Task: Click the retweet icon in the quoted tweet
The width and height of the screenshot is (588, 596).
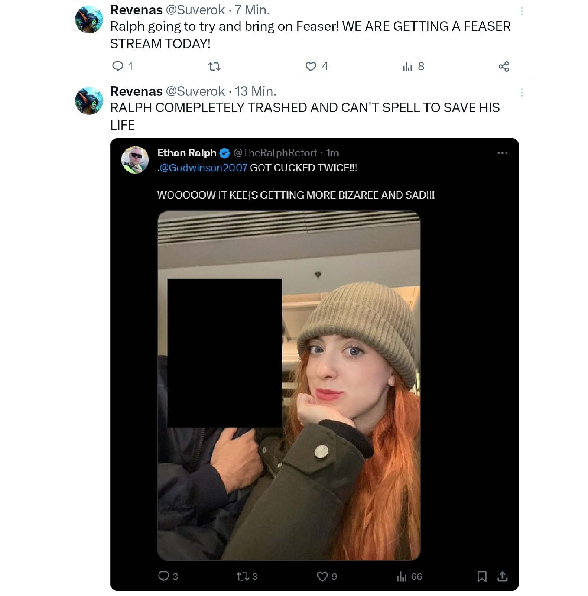Action: click(242, 576)
